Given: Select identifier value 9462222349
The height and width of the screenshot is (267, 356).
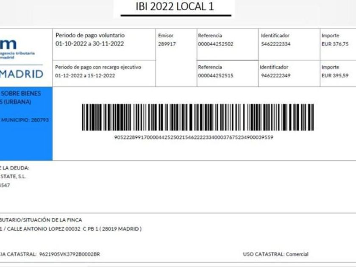Looking at the screenshot, I should [275, 75].
